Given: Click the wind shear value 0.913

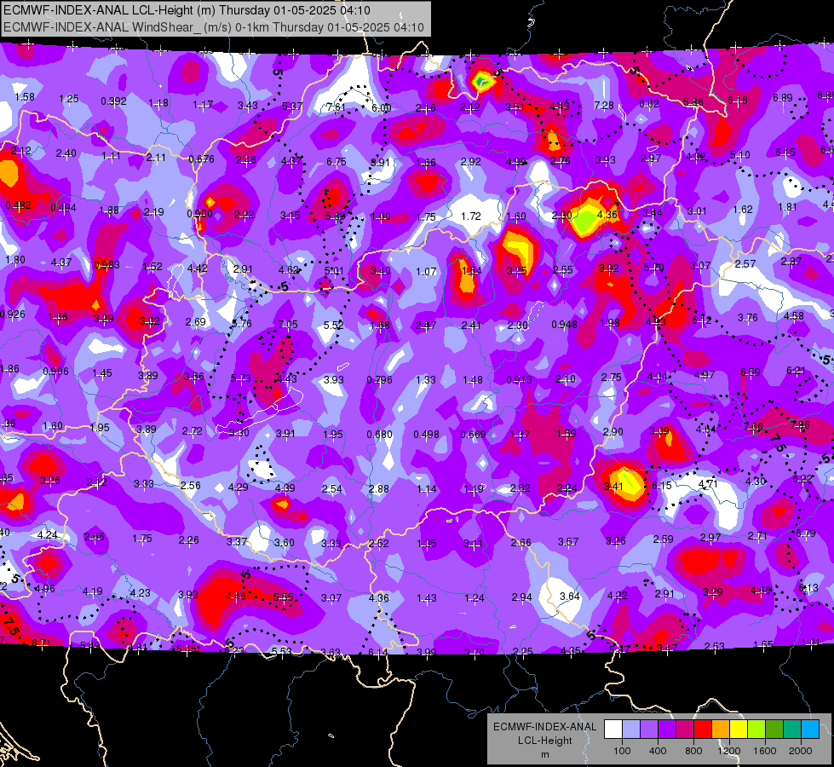Looking at the screenshot, I should coord(519,379).
